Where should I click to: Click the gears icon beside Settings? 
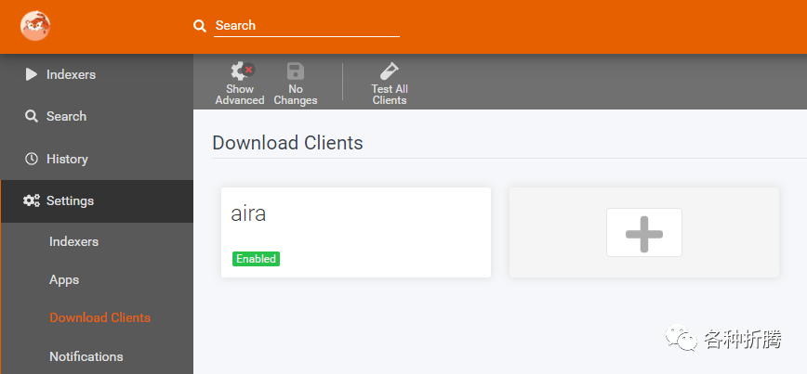[32, 200]
